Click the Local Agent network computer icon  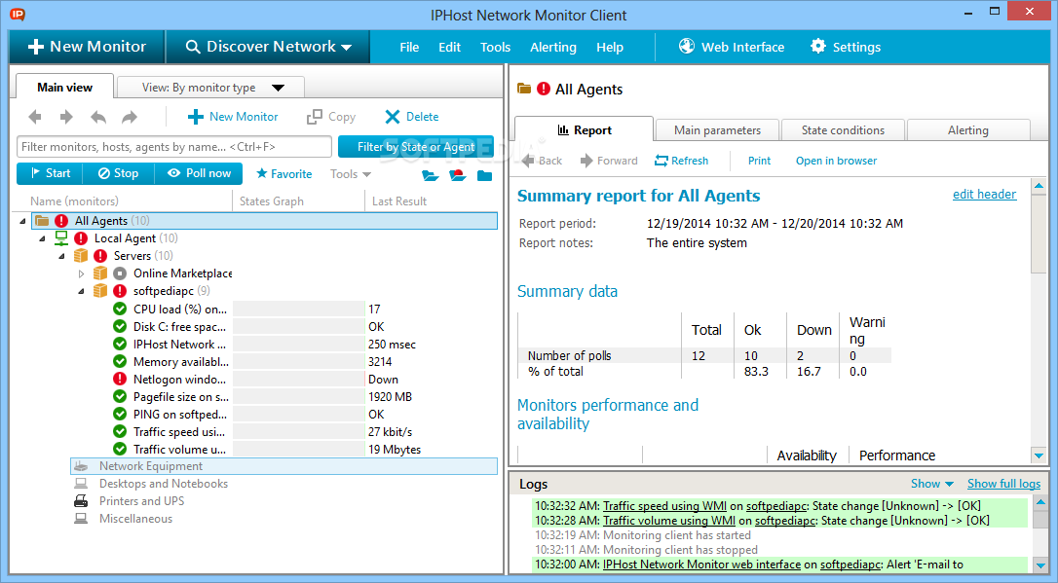[x=61, y=237]
